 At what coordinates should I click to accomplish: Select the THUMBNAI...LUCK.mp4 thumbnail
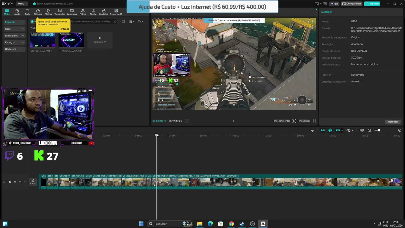coord(71,40)
